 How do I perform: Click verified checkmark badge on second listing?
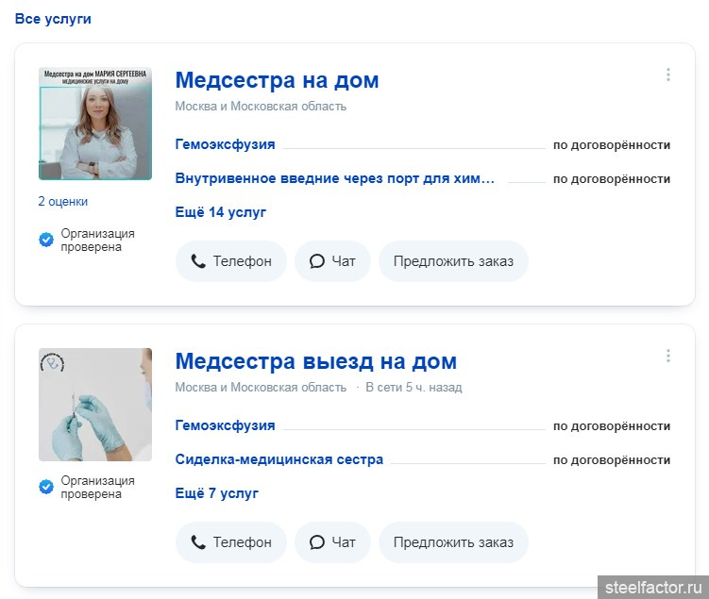point(46,488)
